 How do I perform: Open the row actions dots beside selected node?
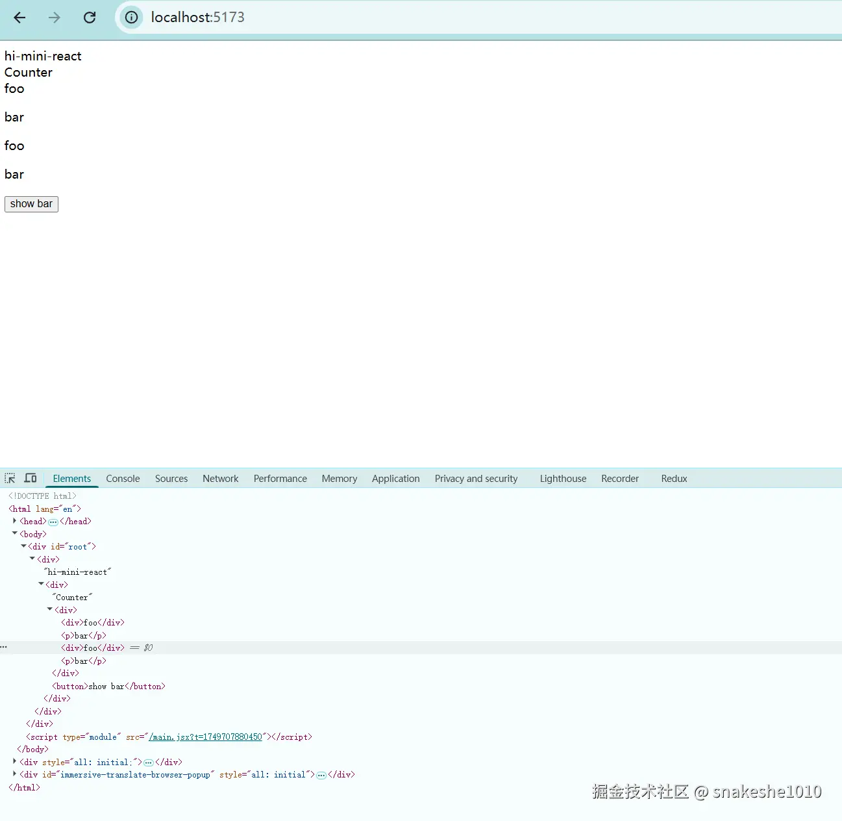click(4, 648)
